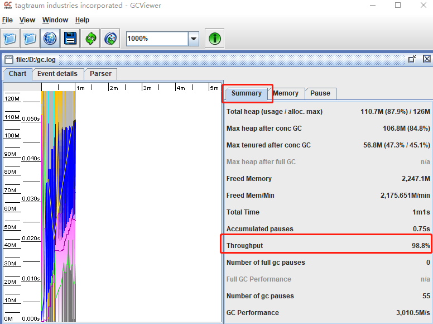Click the Throughput value 98.8%

click(x=421, y=246)
